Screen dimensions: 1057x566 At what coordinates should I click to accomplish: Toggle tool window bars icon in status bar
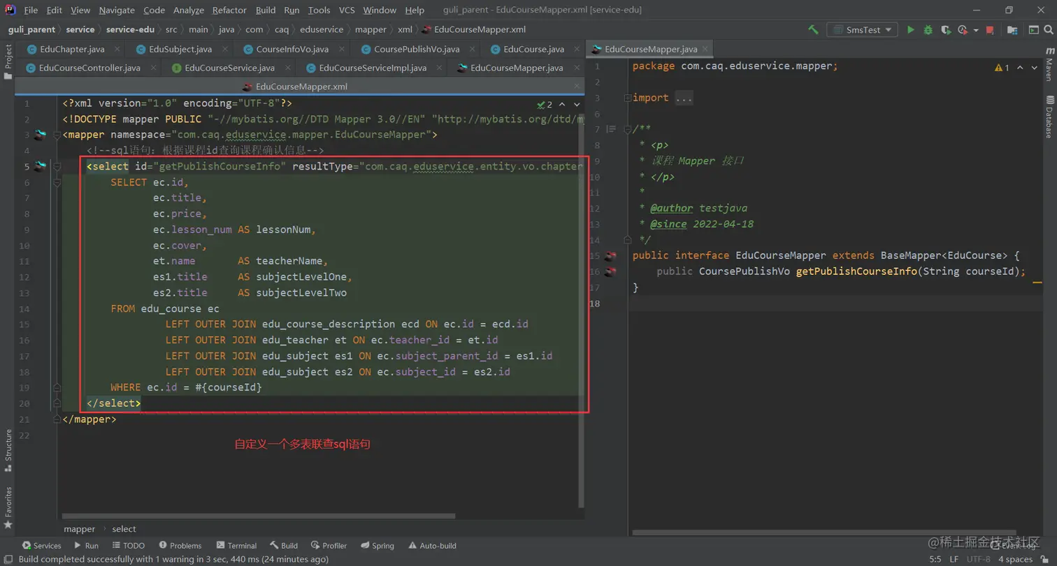coord(8,559)
